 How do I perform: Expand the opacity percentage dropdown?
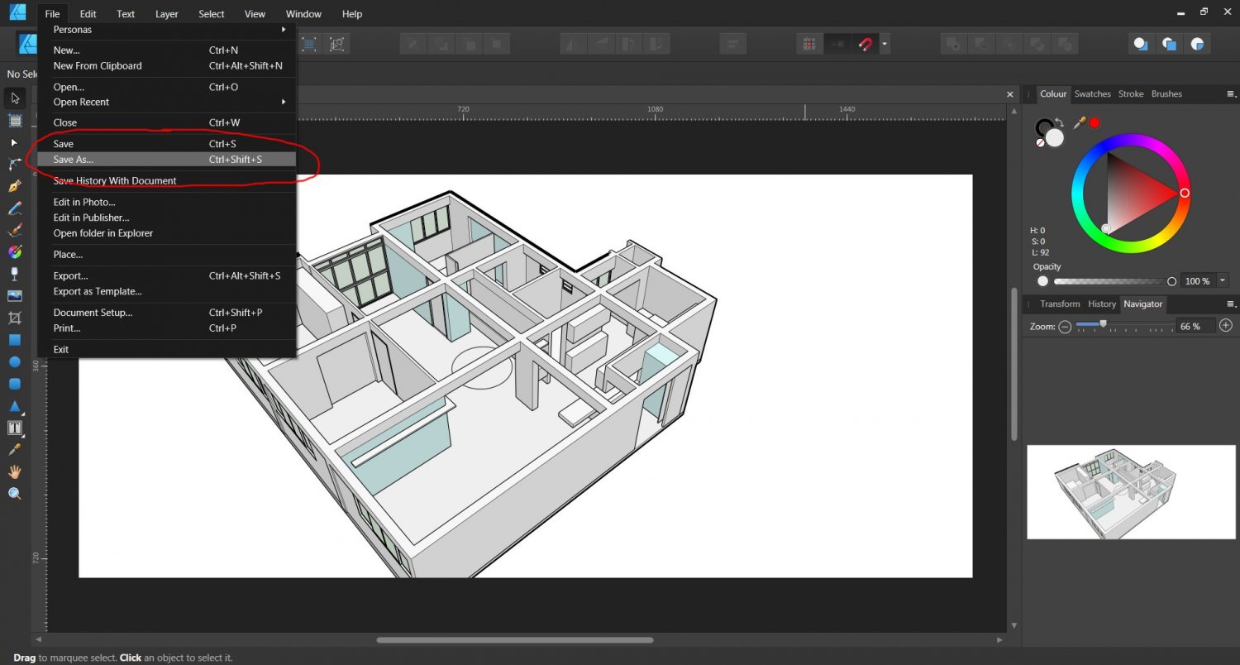coord(1223,281)
